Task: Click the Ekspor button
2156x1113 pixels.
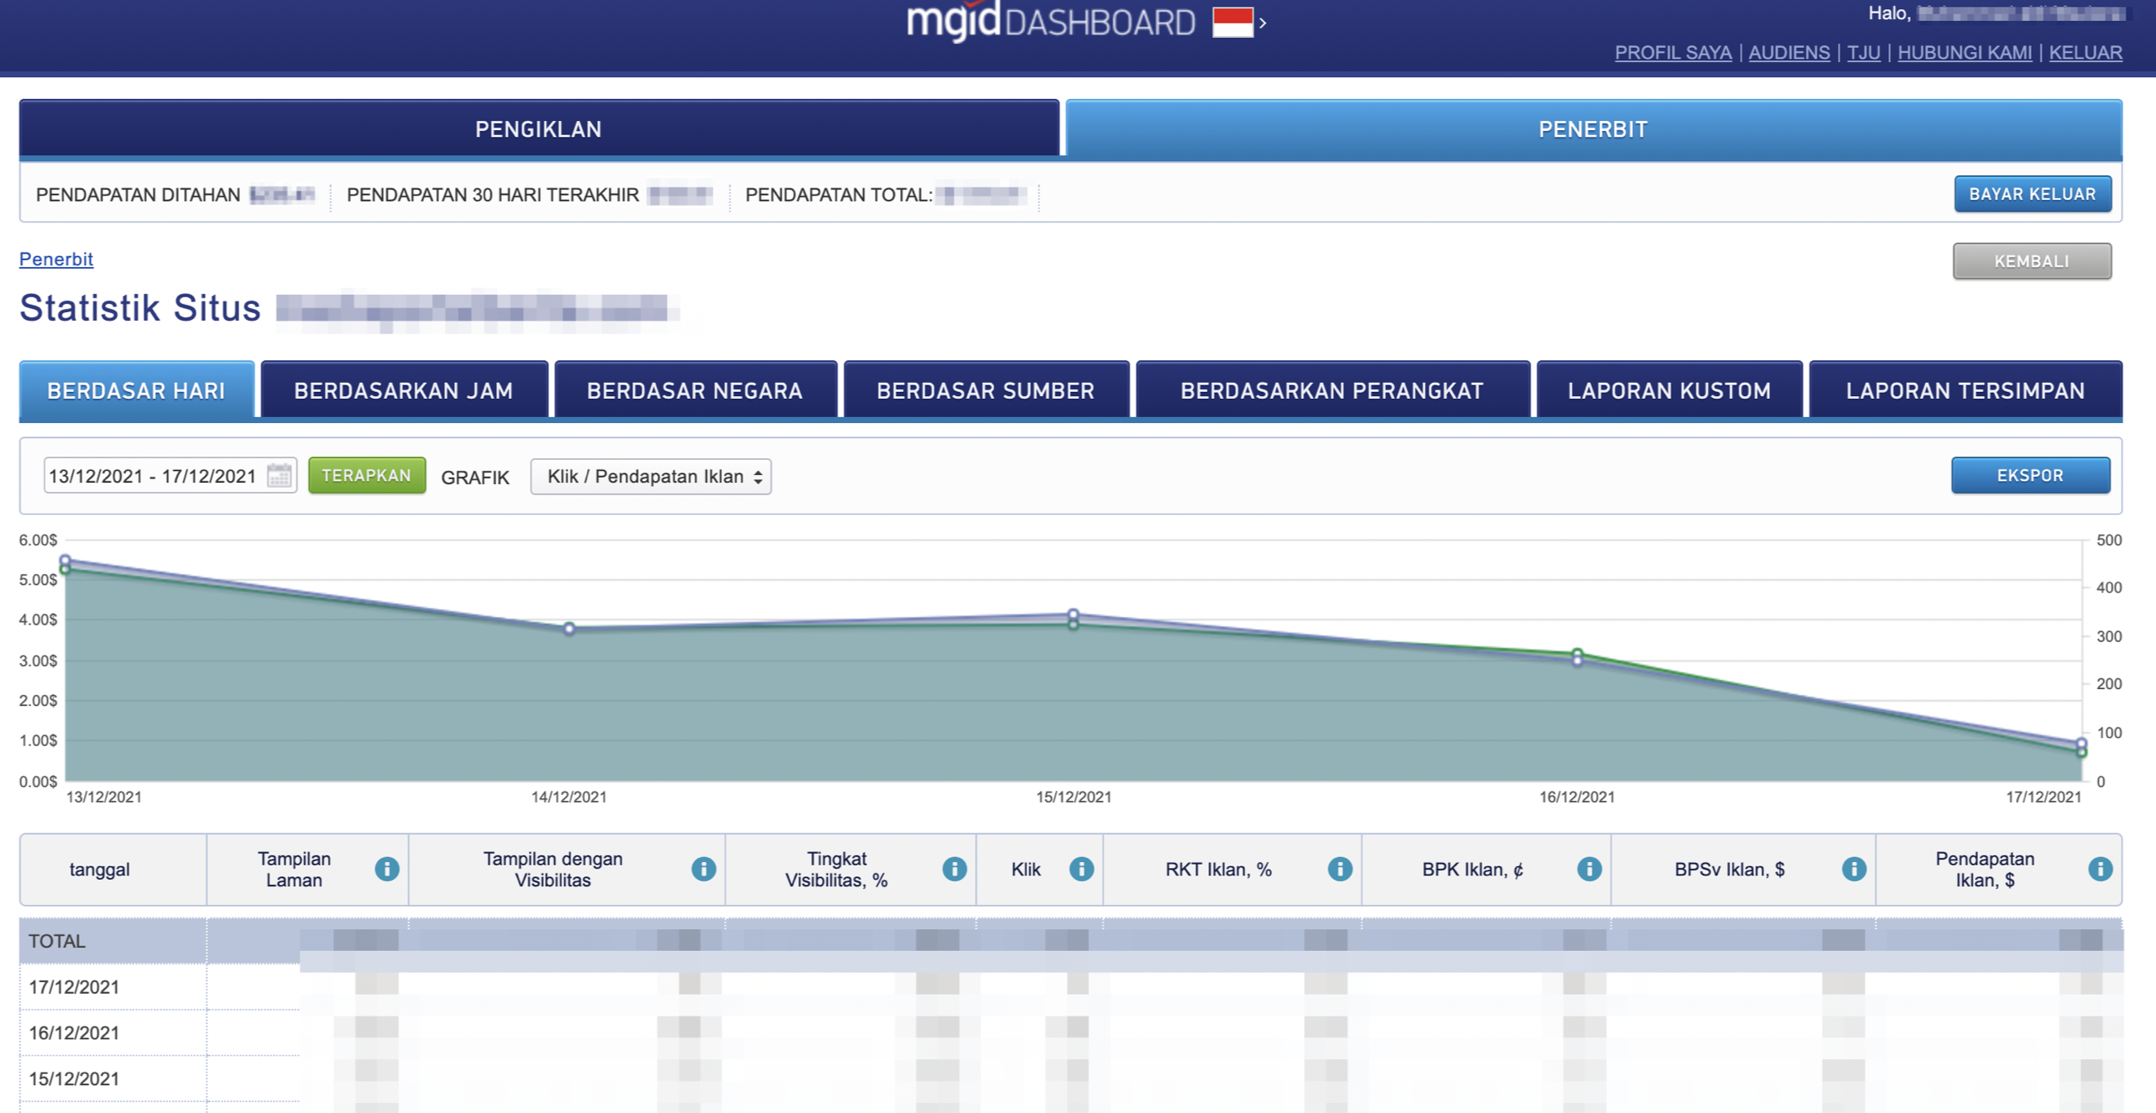Action: coord(2029,475)
